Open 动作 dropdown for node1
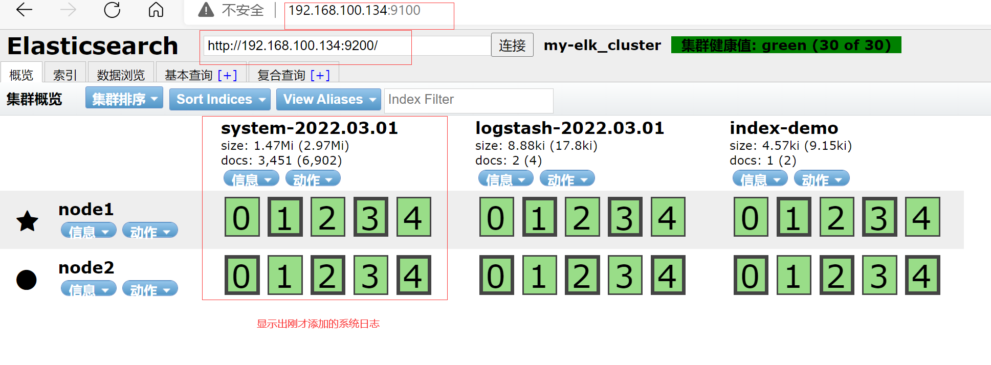991x365 pixels. (150, 231)
